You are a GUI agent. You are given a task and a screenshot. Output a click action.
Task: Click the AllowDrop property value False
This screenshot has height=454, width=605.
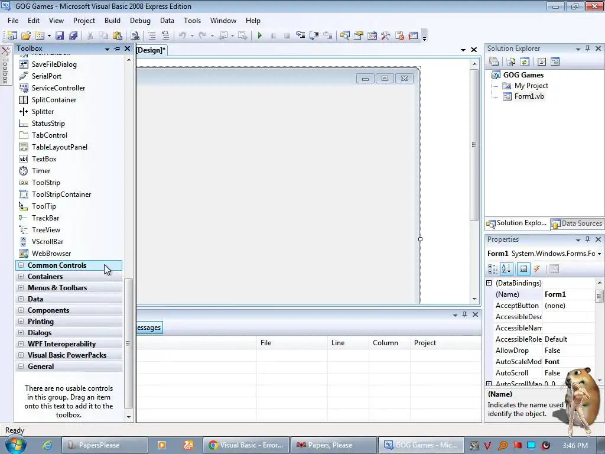point(569,351)
